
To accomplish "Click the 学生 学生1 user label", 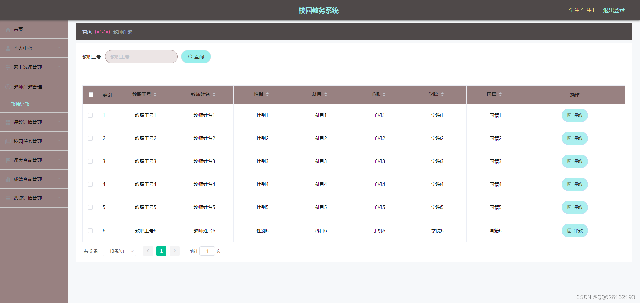I will (582, 10).
